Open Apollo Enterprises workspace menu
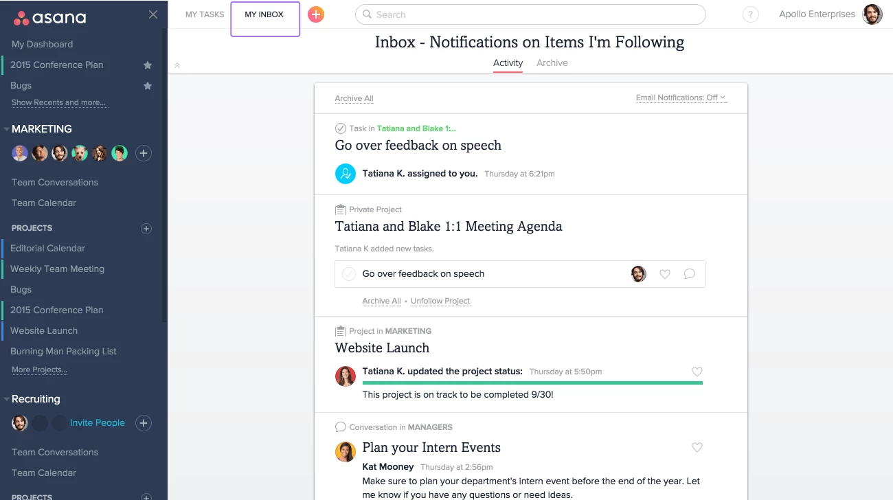The height and width of the screenshot is (500, 893). [817, 14]
